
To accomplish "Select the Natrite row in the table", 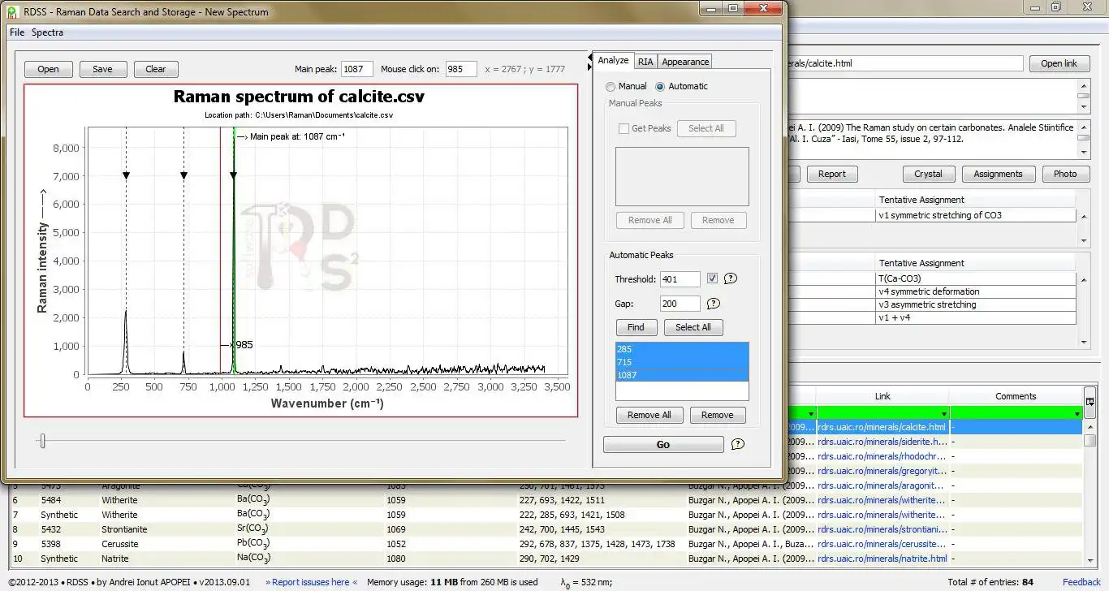I will pyautogui.click(x=546, y=559).
